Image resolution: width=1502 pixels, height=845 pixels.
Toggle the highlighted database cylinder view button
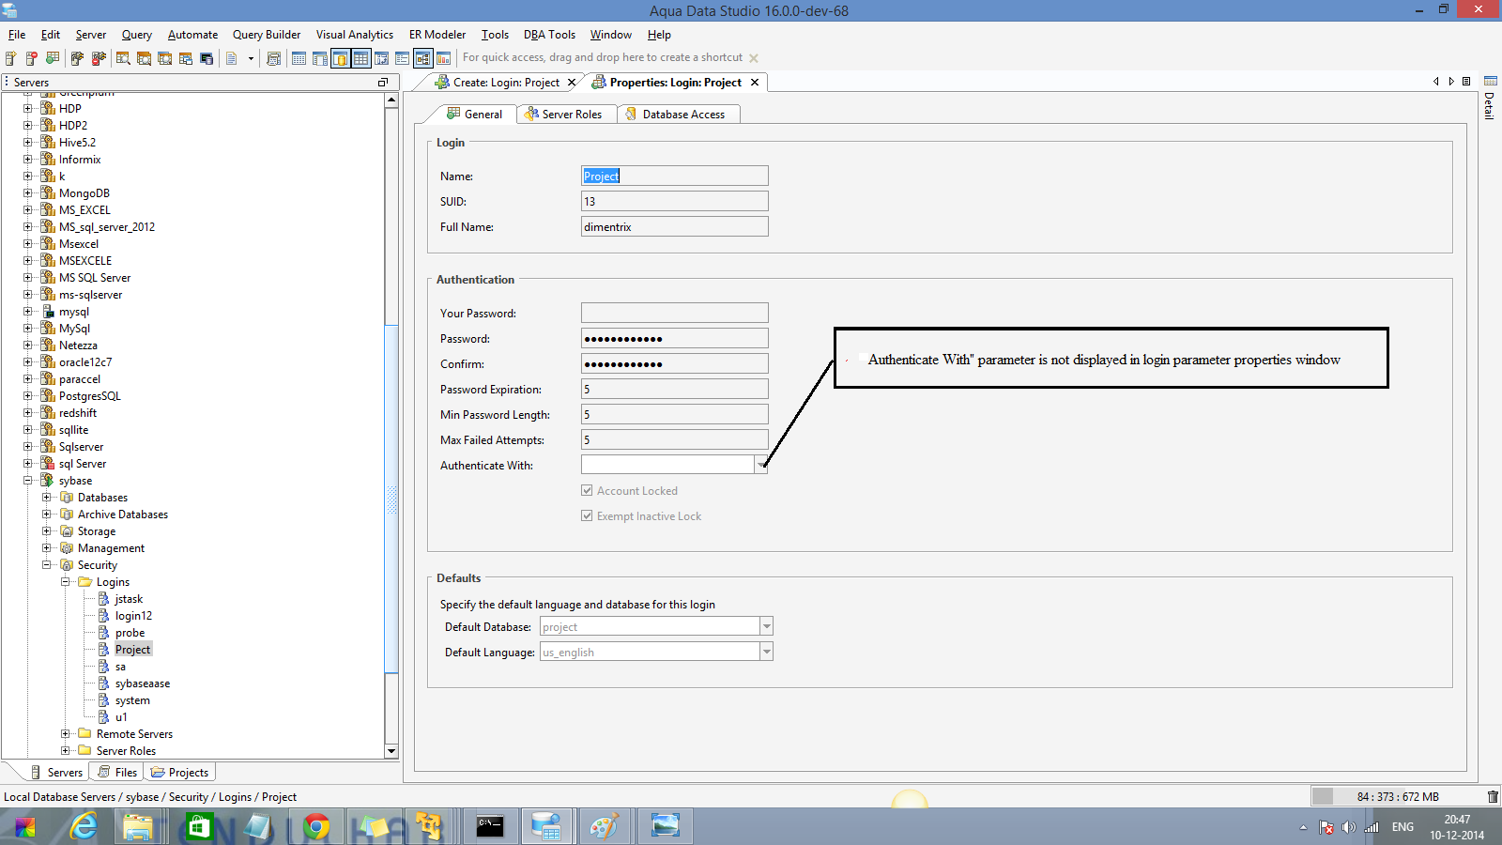pos(340,58)
